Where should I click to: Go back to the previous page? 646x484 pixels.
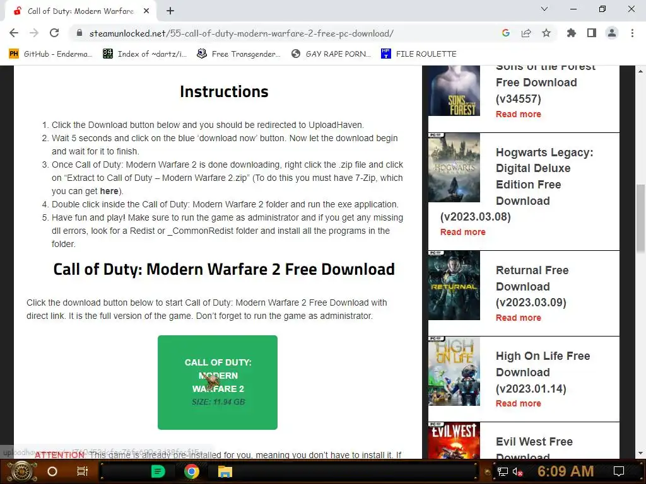coord(14,33)
